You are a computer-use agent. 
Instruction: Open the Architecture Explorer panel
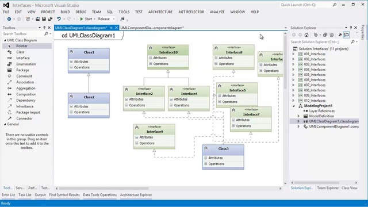point(136,195)
